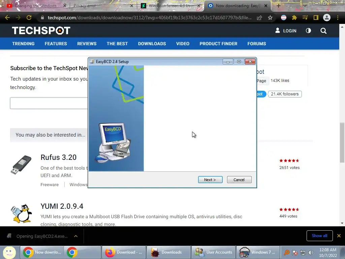The height and width of the screenshot is (259, 345).
Task: Open THE BEST section
Action: coord(117,44)
